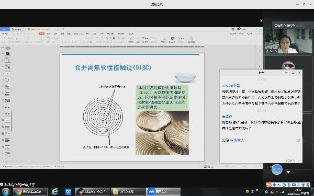This screenshot has width=314, height=196.
Task: Switch to the orange presentation document tab
Action: click(39, 29)
